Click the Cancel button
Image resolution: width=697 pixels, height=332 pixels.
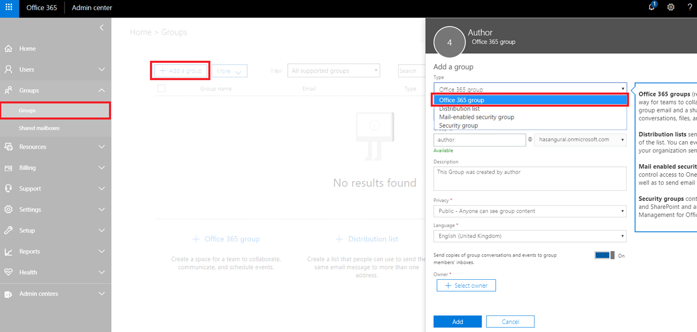[x=510, y=321]
